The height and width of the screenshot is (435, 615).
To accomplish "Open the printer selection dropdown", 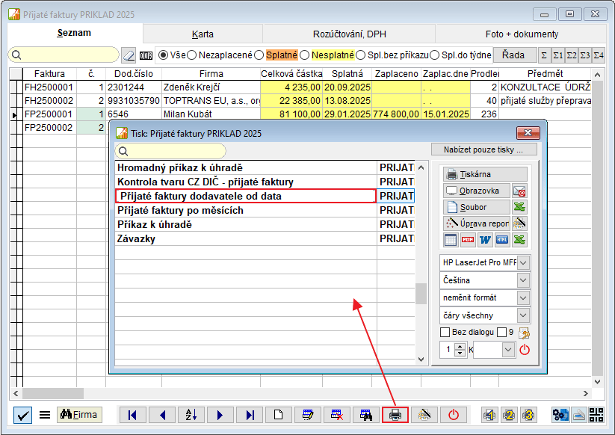I will point(523,262).
